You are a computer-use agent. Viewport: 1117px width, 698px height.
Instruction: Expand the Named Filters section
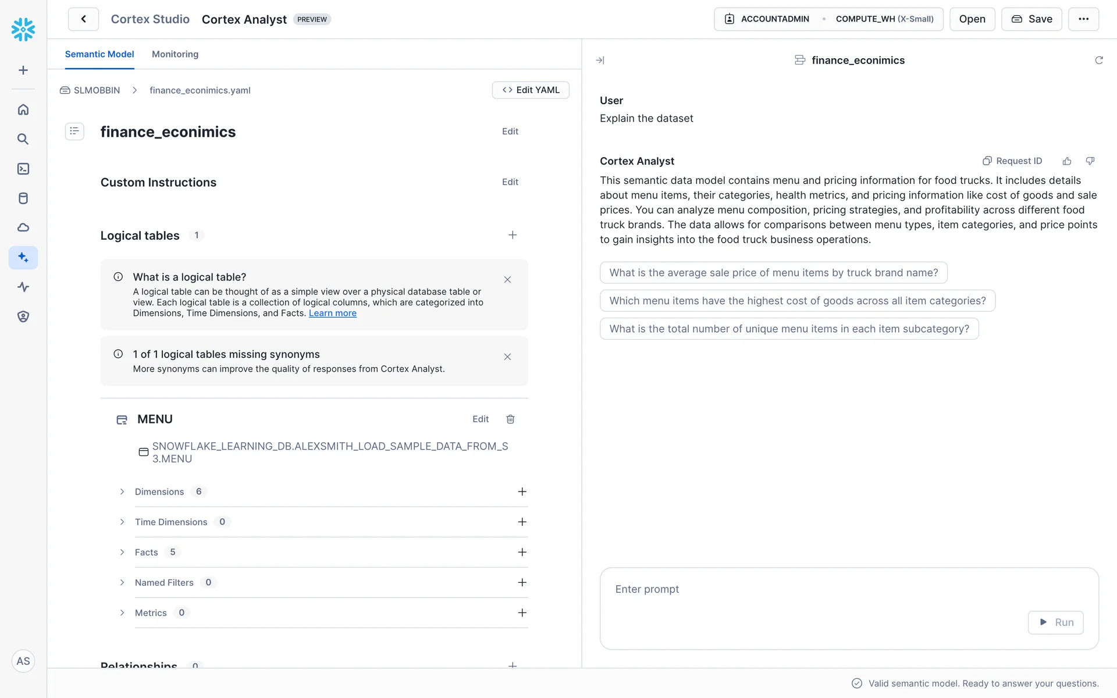point(122,582)
